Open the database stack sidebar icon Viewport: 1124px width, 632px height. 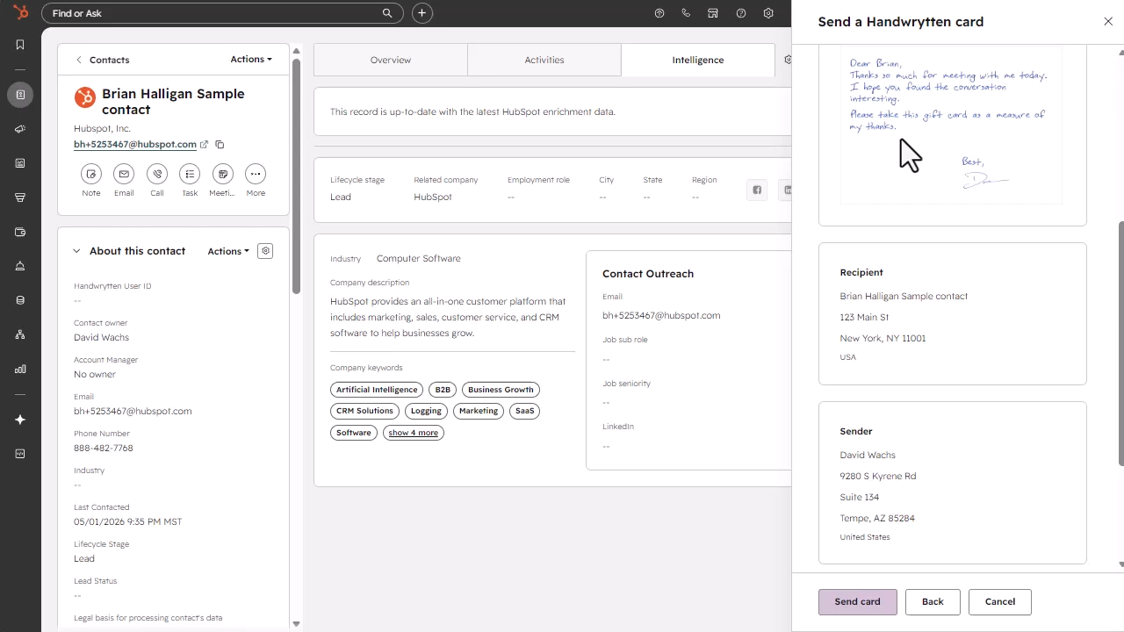(20, 300)
